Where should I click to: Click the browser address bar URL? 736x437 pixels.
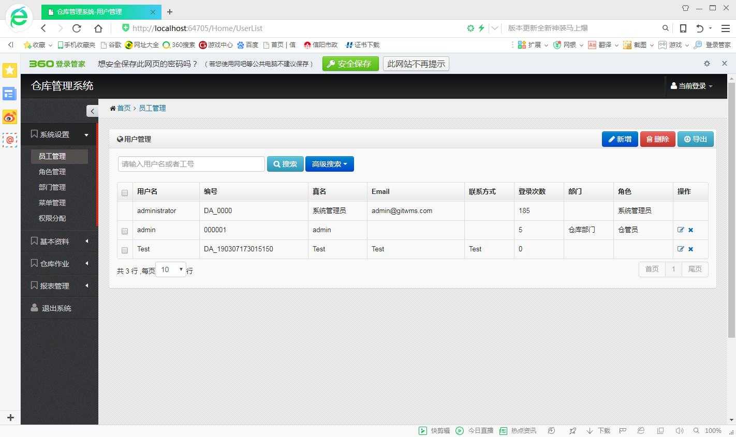click(x=197, y=28)
